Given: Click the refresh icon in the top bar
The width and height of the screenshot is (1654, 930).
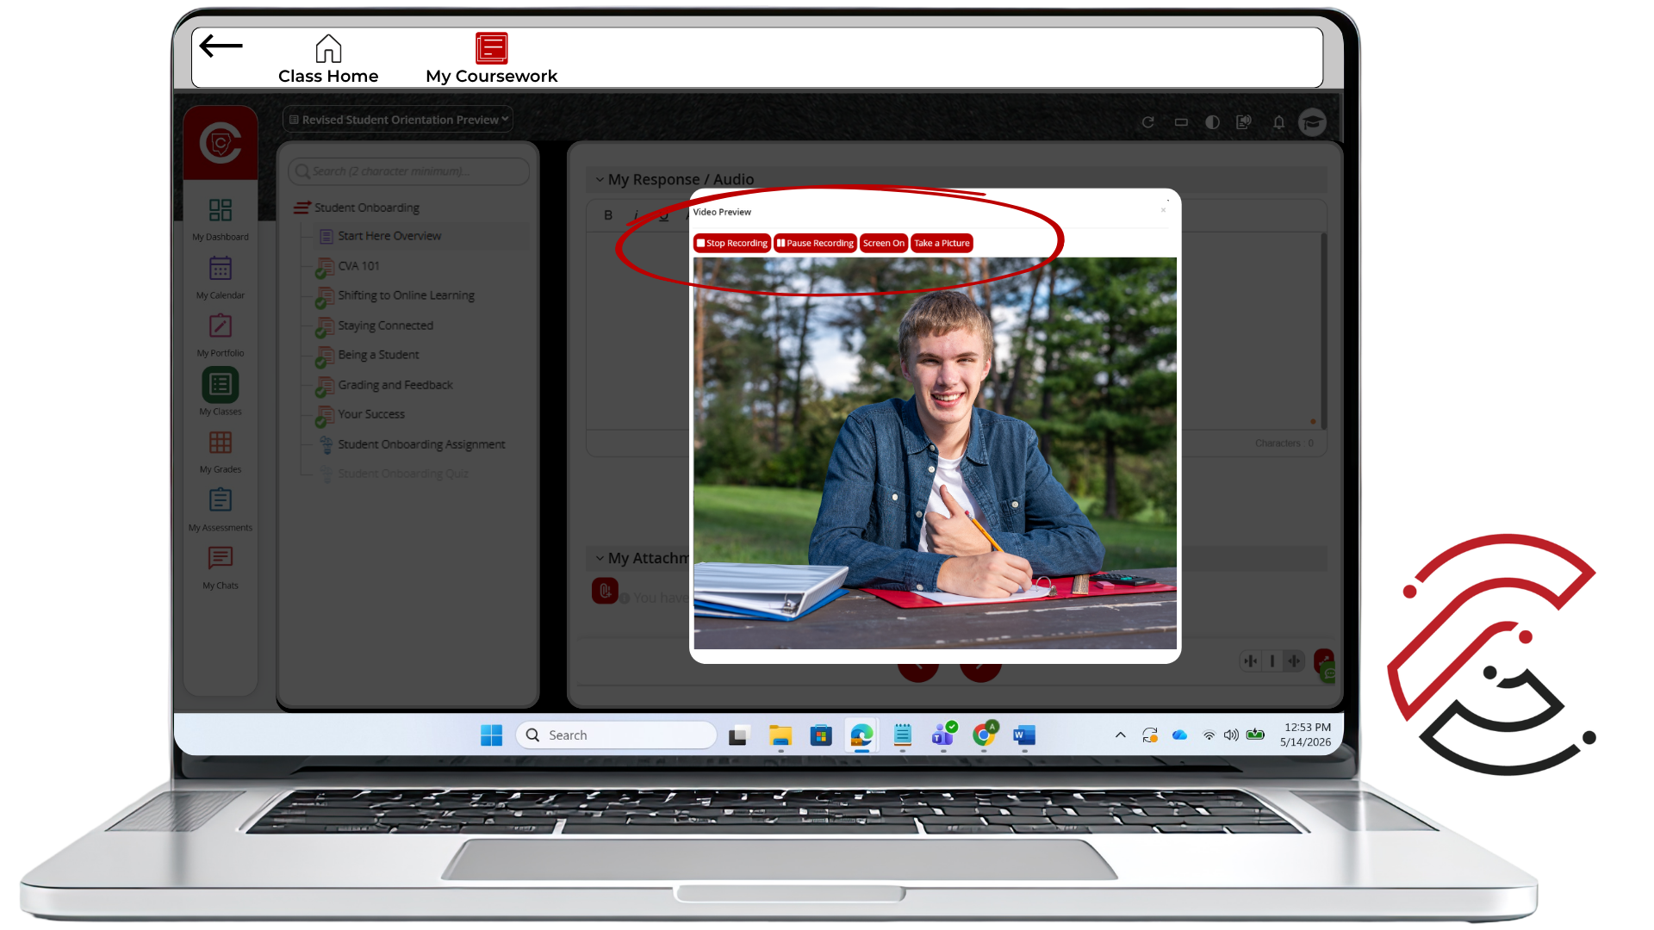Looking at the screenshot, I should [1147, 122].
